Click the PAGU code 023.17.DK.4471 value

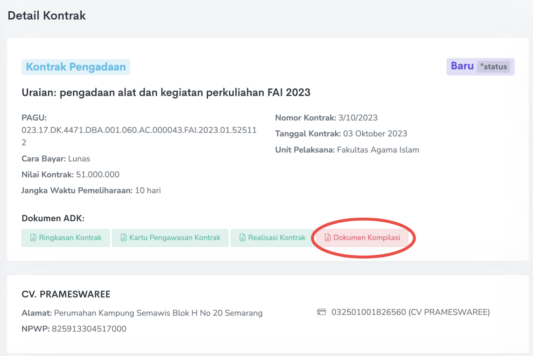(139, 136)
